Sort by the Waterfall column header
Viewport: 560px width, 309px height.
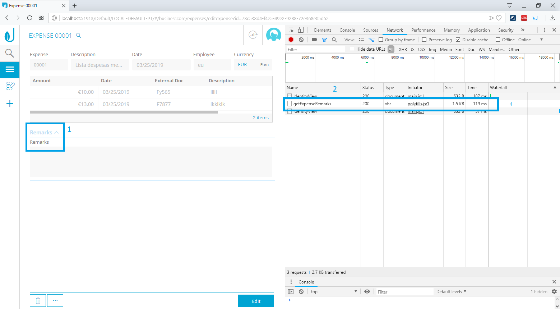coord(523,87)
